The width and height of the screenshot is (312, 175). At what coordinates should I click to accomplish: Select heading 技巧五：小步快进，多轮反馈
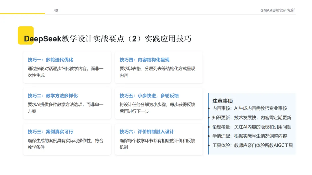pyautogui.click(x=149, y=96)
